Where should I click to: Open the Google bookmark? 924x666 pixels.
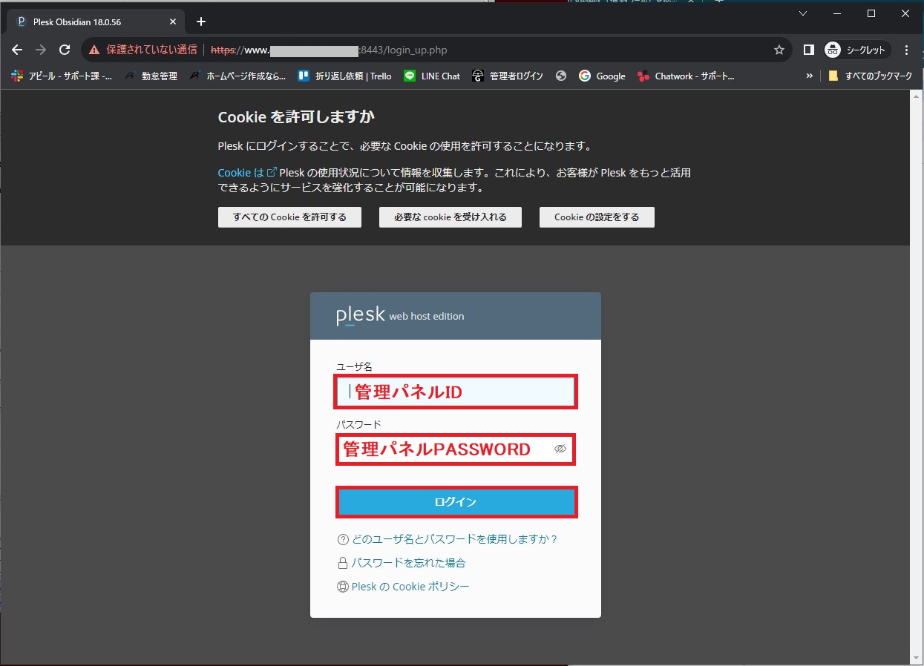(x=602, y=76)
